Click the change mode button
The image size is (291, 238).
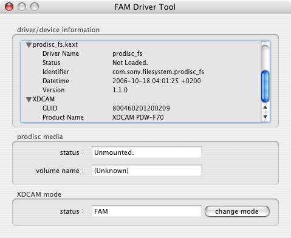point(237,211)
